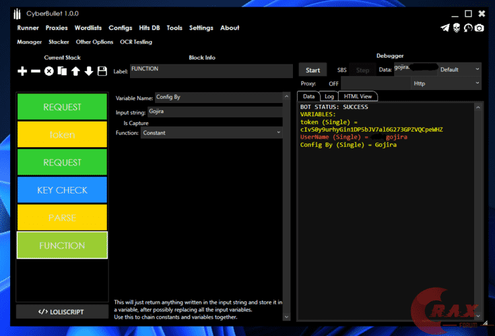Click the plus icon to add a block
495x336 pixels.
[x=23, y=71]
